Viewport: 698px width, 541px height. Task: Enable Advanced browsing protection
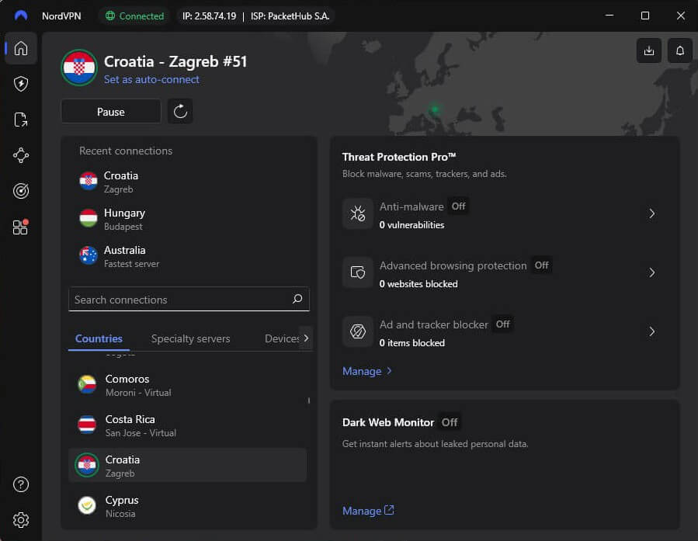coord(541,265)
